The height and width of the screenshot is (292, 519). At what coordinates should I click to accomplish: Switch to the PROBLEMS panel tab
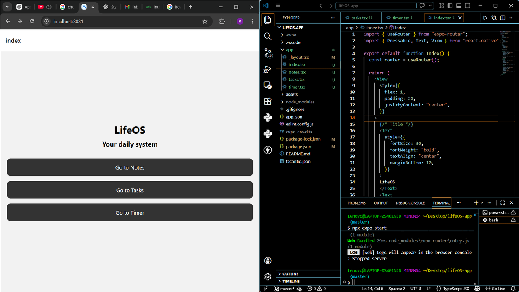click(356, 203)
